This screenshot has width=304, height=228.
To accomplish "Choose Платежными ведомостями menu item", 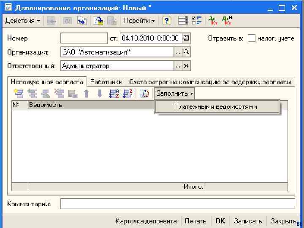I will 217,107.
